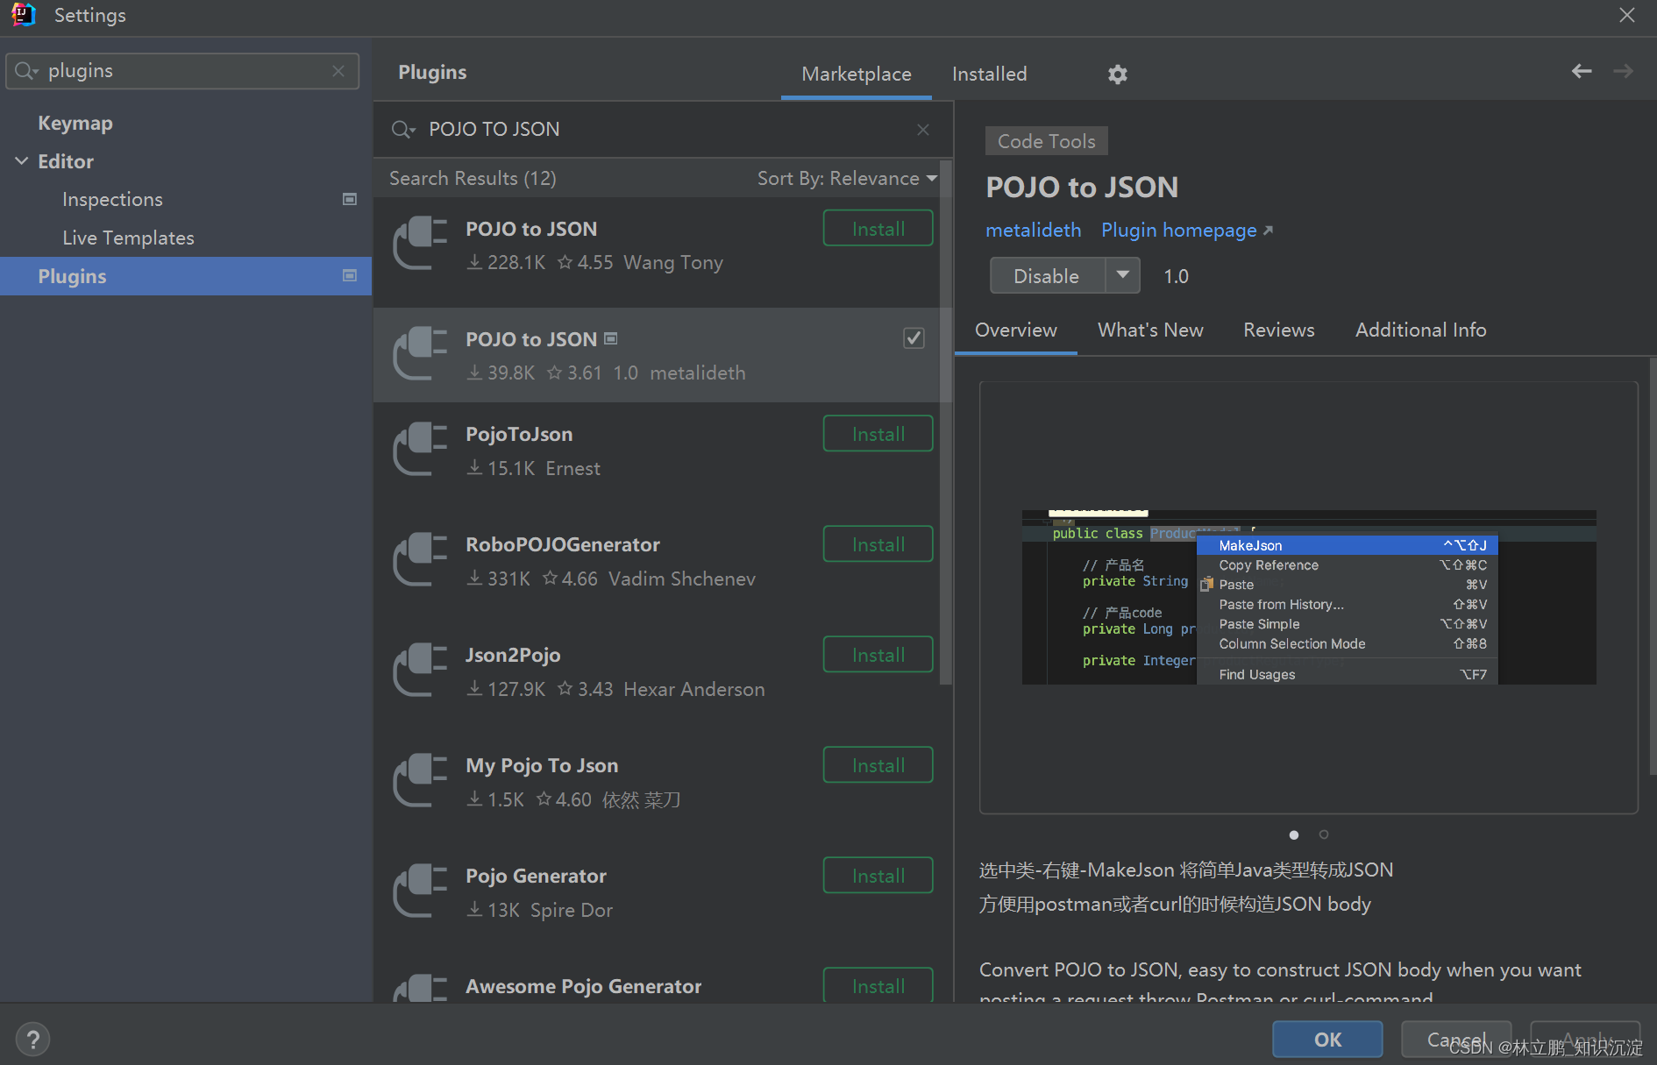Screen dimensions: 1657x1065
Task: Navigate back with the left arrow
Action: point(1582,71)
